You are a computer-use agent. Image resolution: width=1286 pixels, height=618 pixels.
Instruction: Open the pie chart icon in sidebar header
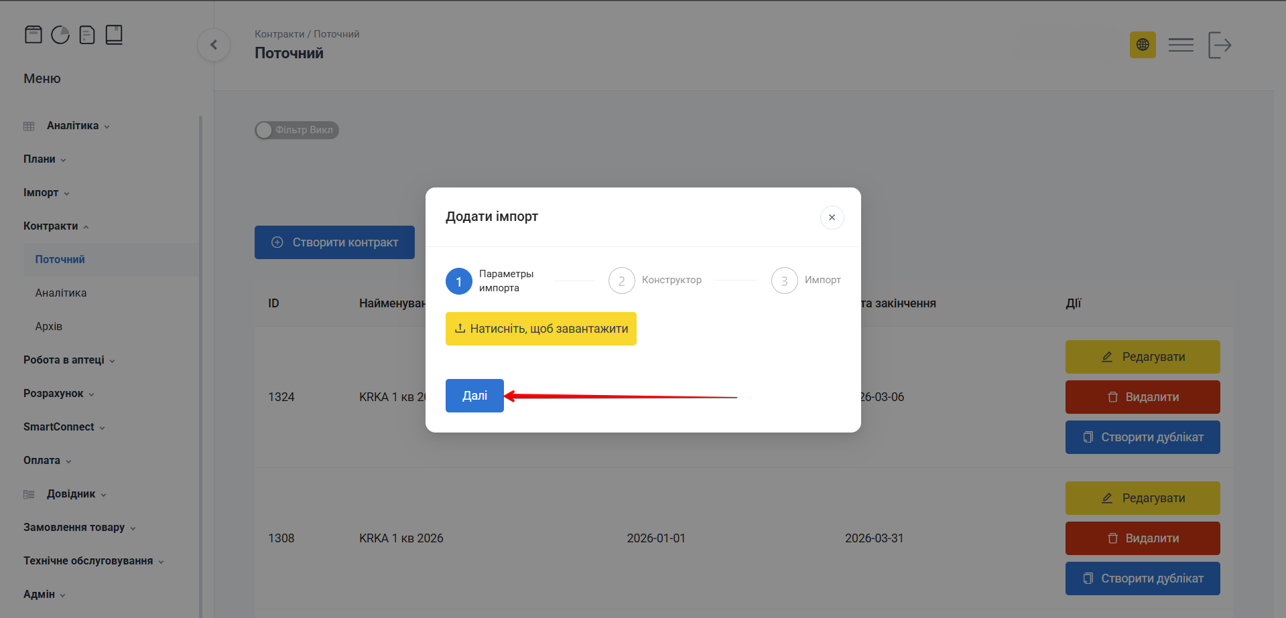60,34
